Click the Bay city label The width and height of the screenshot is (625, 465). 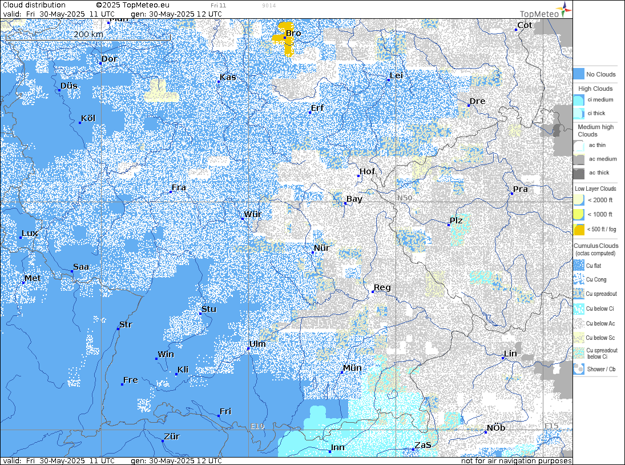coord(354,199)
